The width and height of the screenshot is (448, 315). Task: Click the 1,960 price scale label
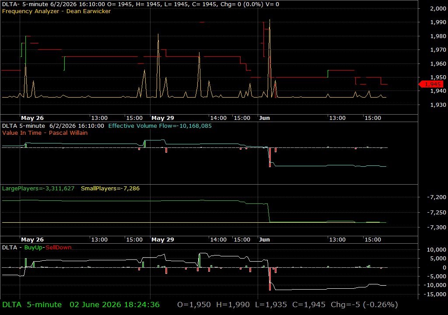[438, 63]
